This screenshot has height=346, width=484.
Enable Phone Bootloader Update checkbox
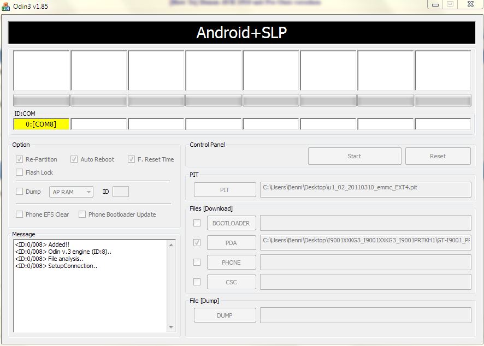click(x=82, y=214)
